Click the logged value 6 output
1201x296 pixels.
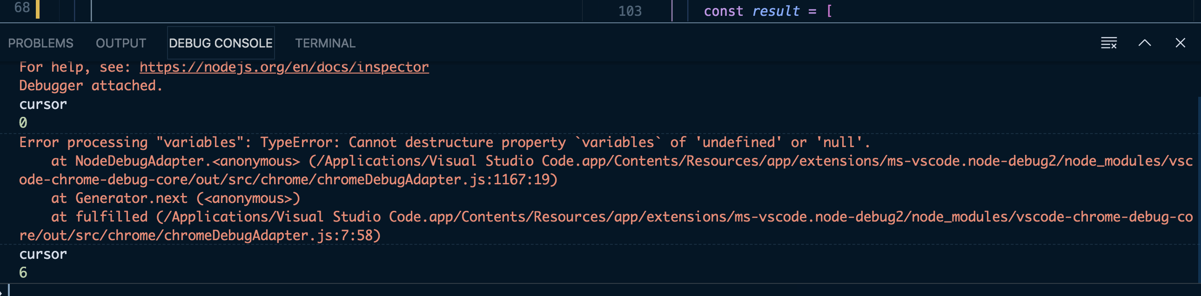tap(23, 273)
